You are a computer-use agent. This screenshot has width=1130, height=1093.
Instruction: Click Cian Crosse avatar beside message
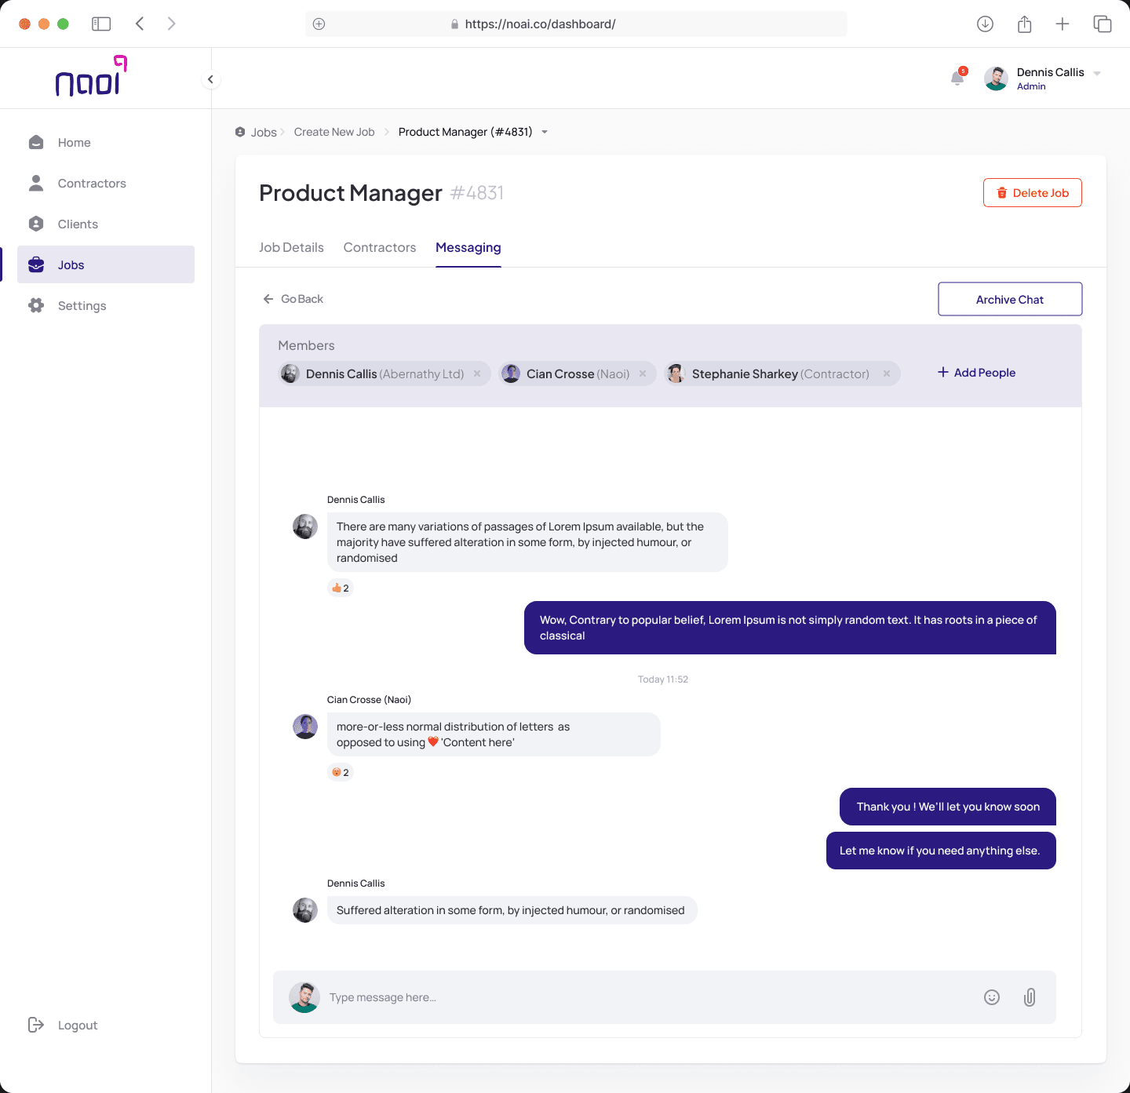(305, 727)
